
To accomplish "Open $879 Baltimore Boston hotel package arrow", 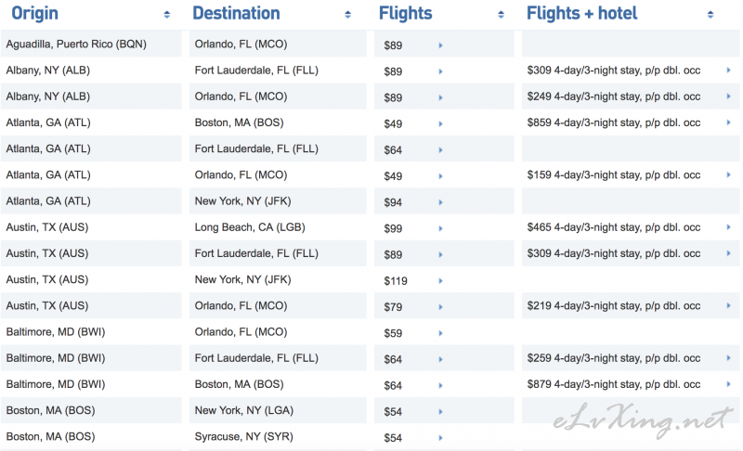I will pos(728,384).
